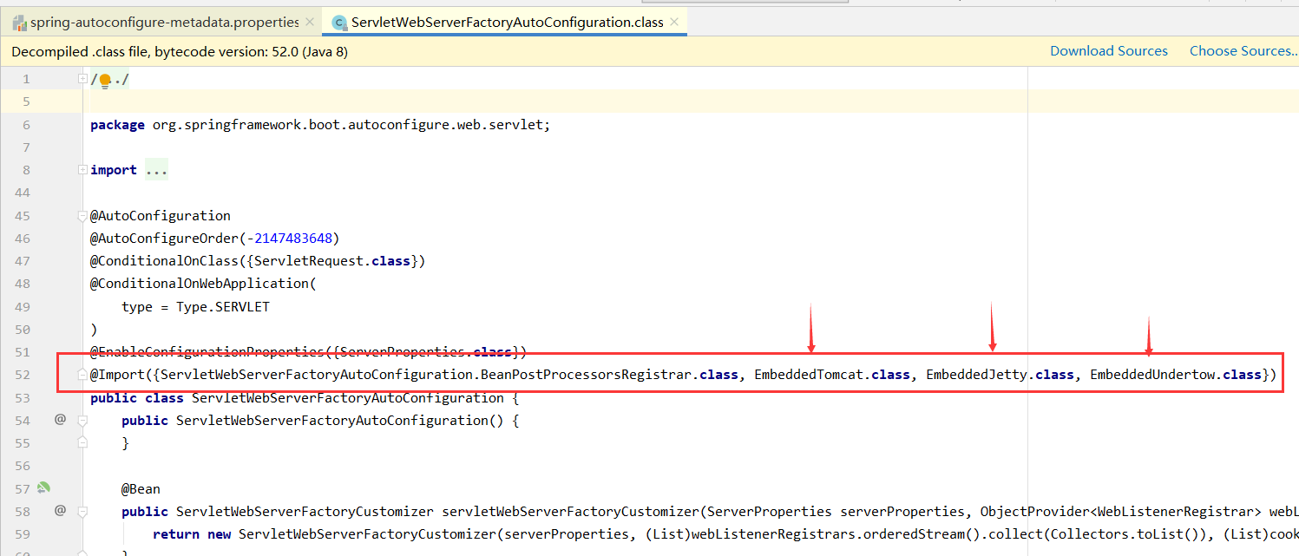
Task: Click the collapsed import ellipsis
Action: pyautogui.click(x=156, y=170)
